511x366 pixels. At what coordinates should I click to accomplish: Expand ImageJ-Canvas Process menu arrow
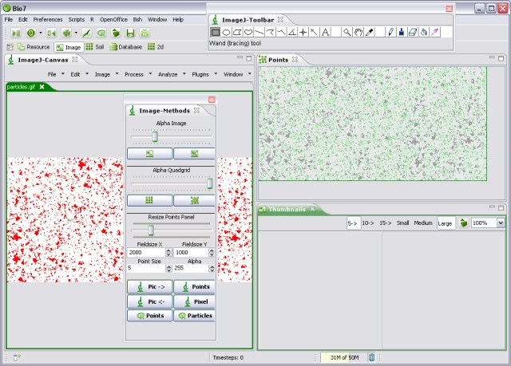pos(150,74)
